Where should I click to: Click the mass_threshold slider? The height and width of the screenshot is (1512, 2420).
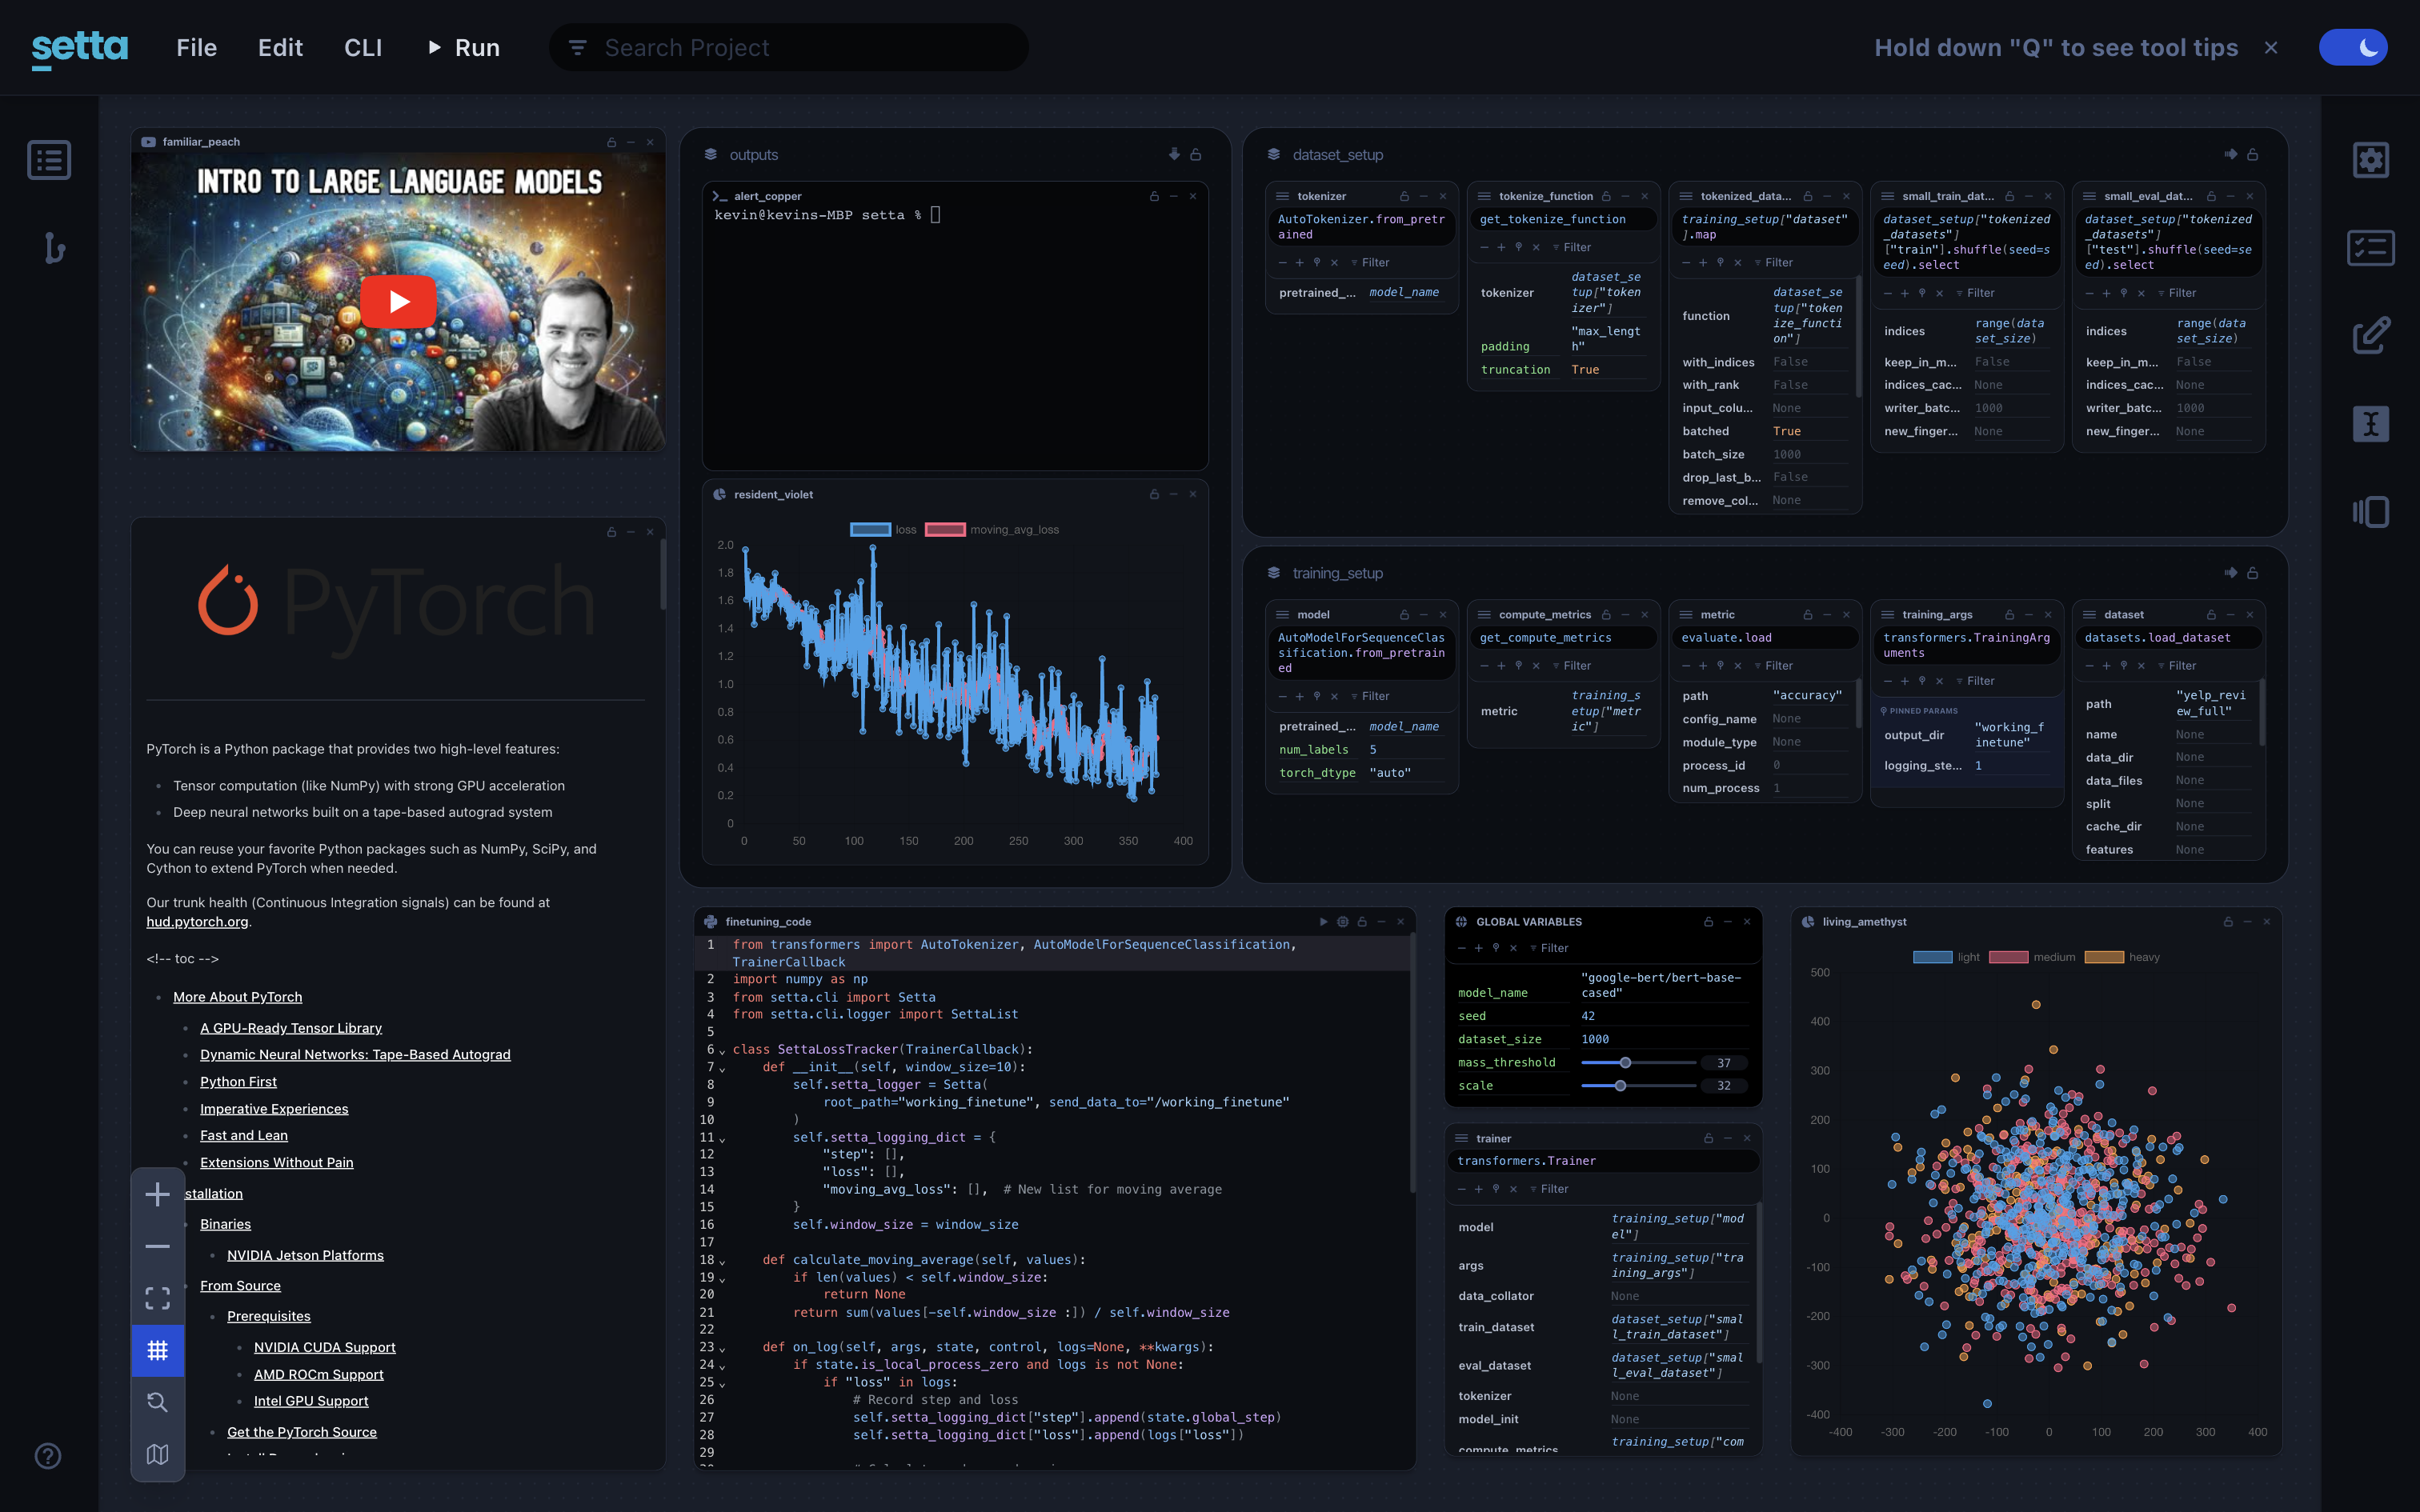tap(1638, 1063)
